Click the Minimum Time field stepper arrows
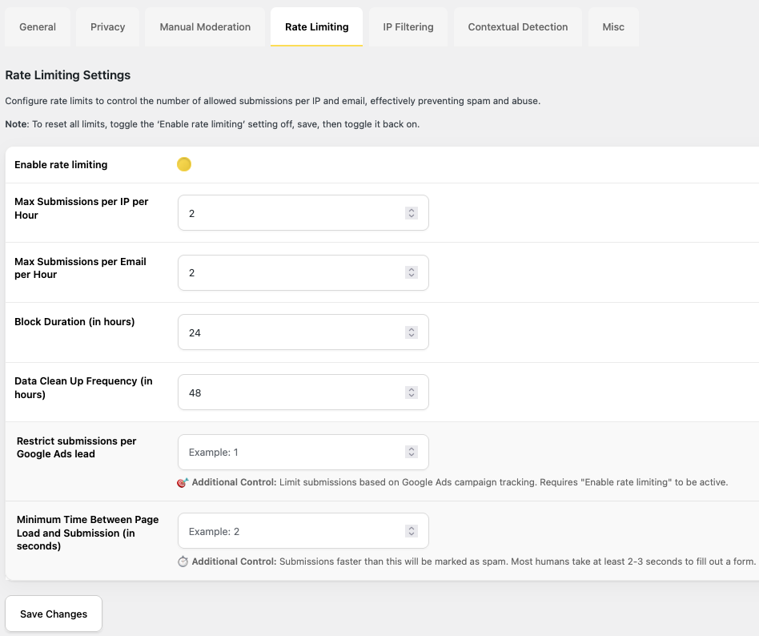 [x=412, y=530]
